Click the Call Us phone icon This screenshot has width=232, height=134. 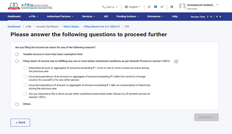(104, 7)
